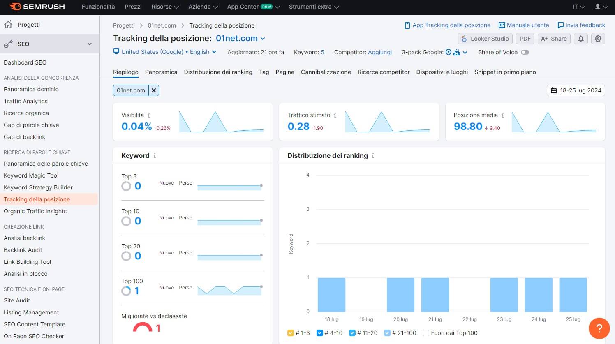Click info icon beside Keyword heading

[155, 155]
